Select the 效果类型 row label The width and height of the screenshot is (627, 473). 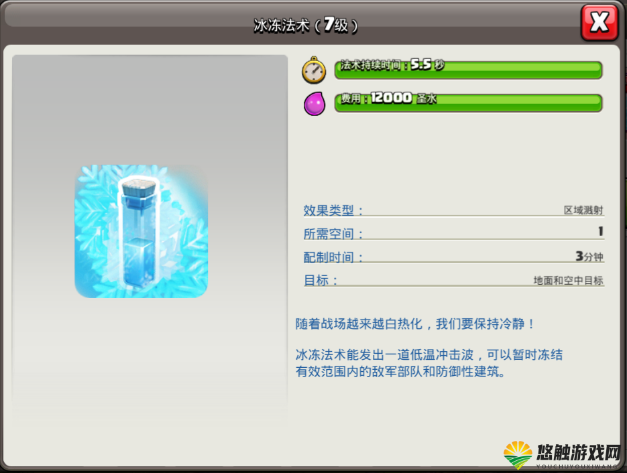tap(333, 210)
